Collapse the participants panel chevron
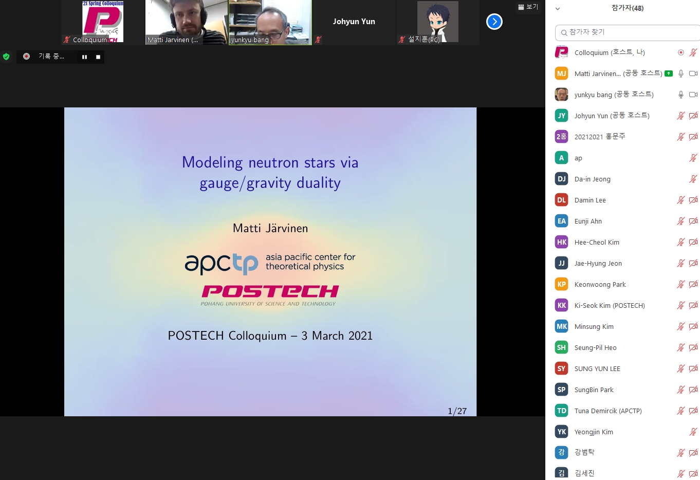Viewport: 700px width, 480px height. pyautogui.click(x=558, y=9)
